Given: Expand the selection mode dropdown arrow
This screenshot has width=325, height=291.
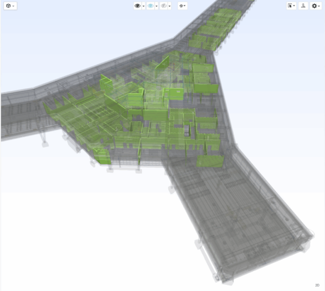Looking at the screenshot, I should 294,6.
